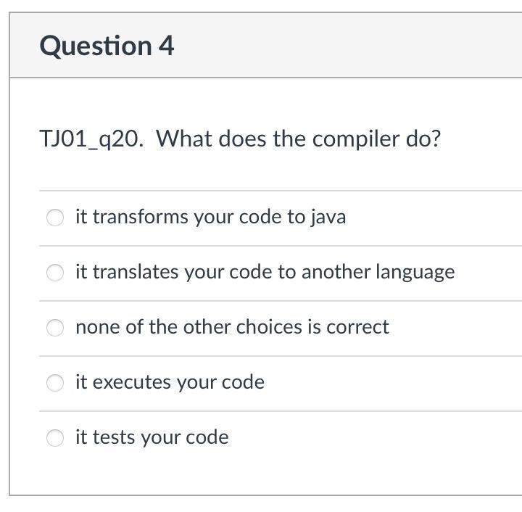Pick the radio button beside 'it executes your code'
This screenshot has height=512, width=522.
55,383
